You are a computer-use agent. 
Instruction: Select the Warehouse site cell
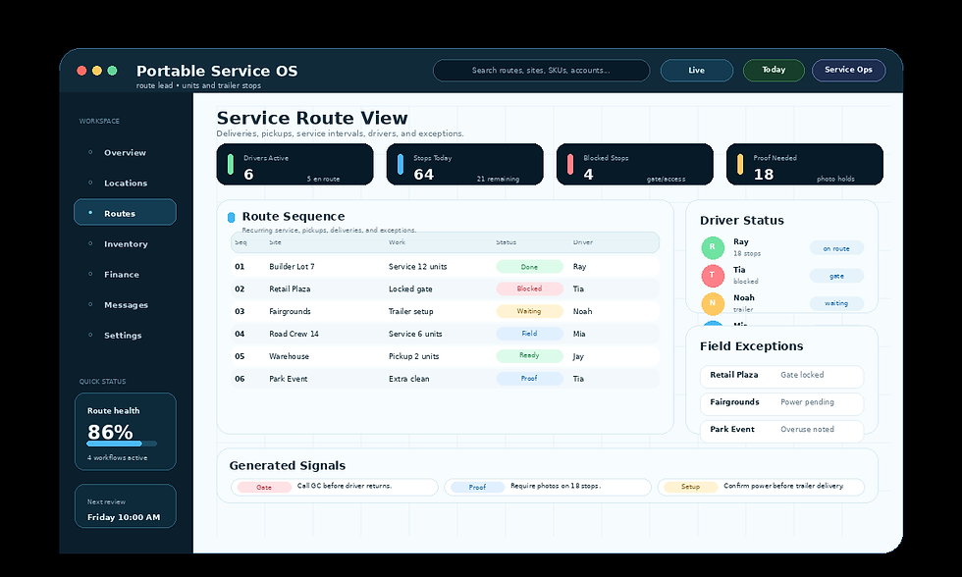point(289,356)
